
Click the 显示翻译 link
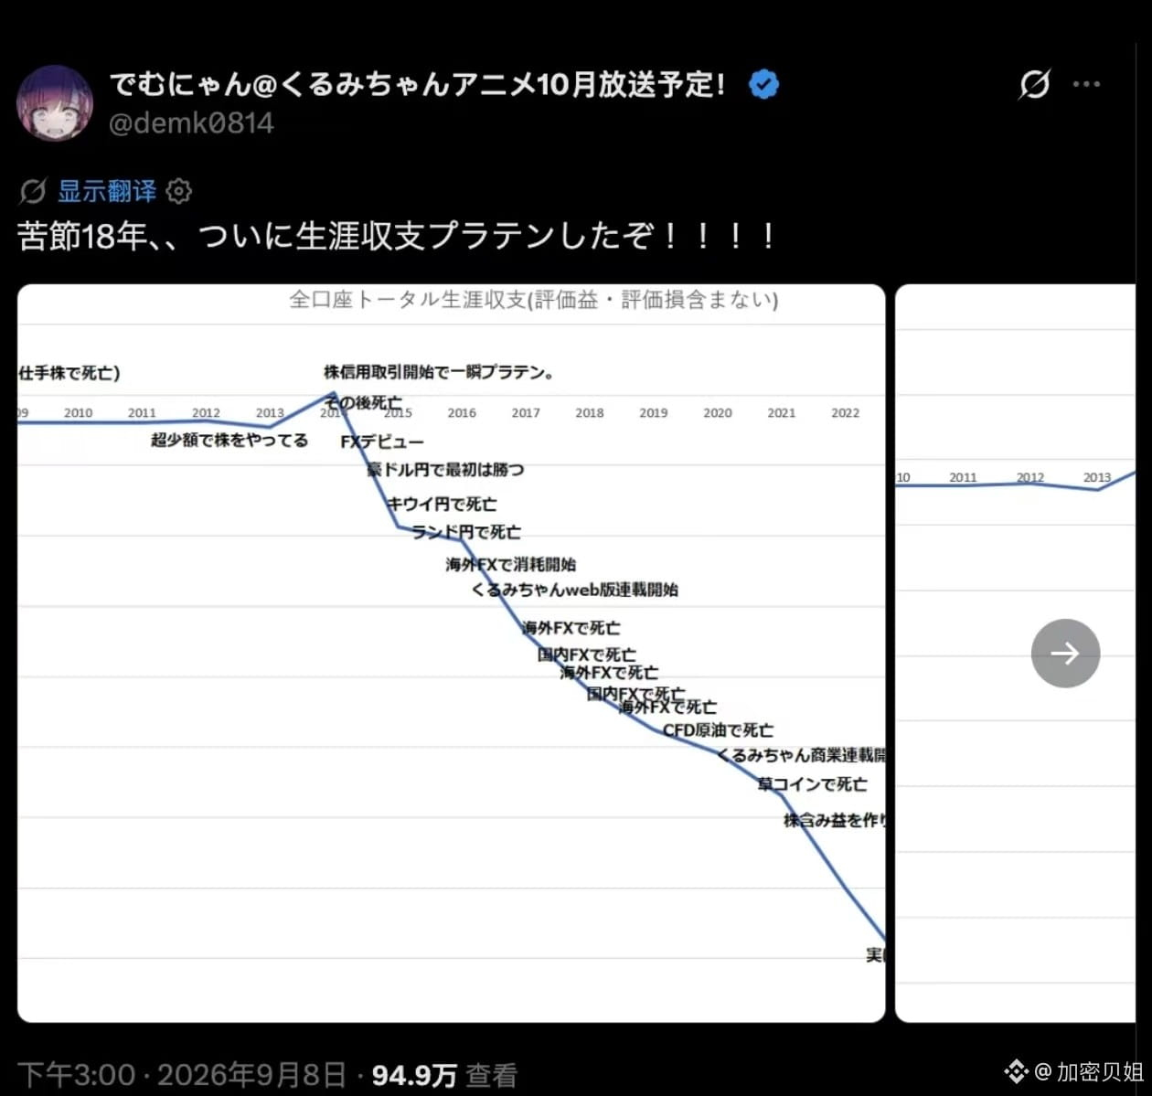pos(107,191)
